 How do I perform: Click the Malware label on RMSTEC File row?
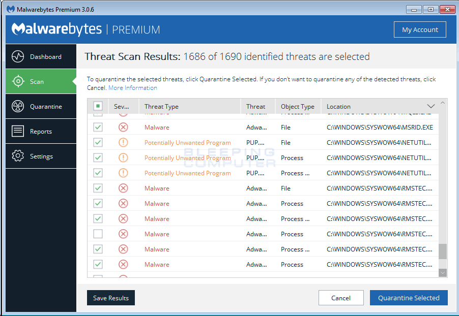point(157,188)
